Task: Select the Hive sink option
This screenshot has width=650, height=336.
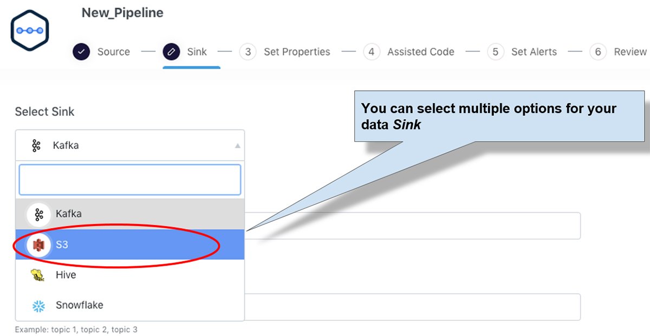Action: [x=66, y=275]
